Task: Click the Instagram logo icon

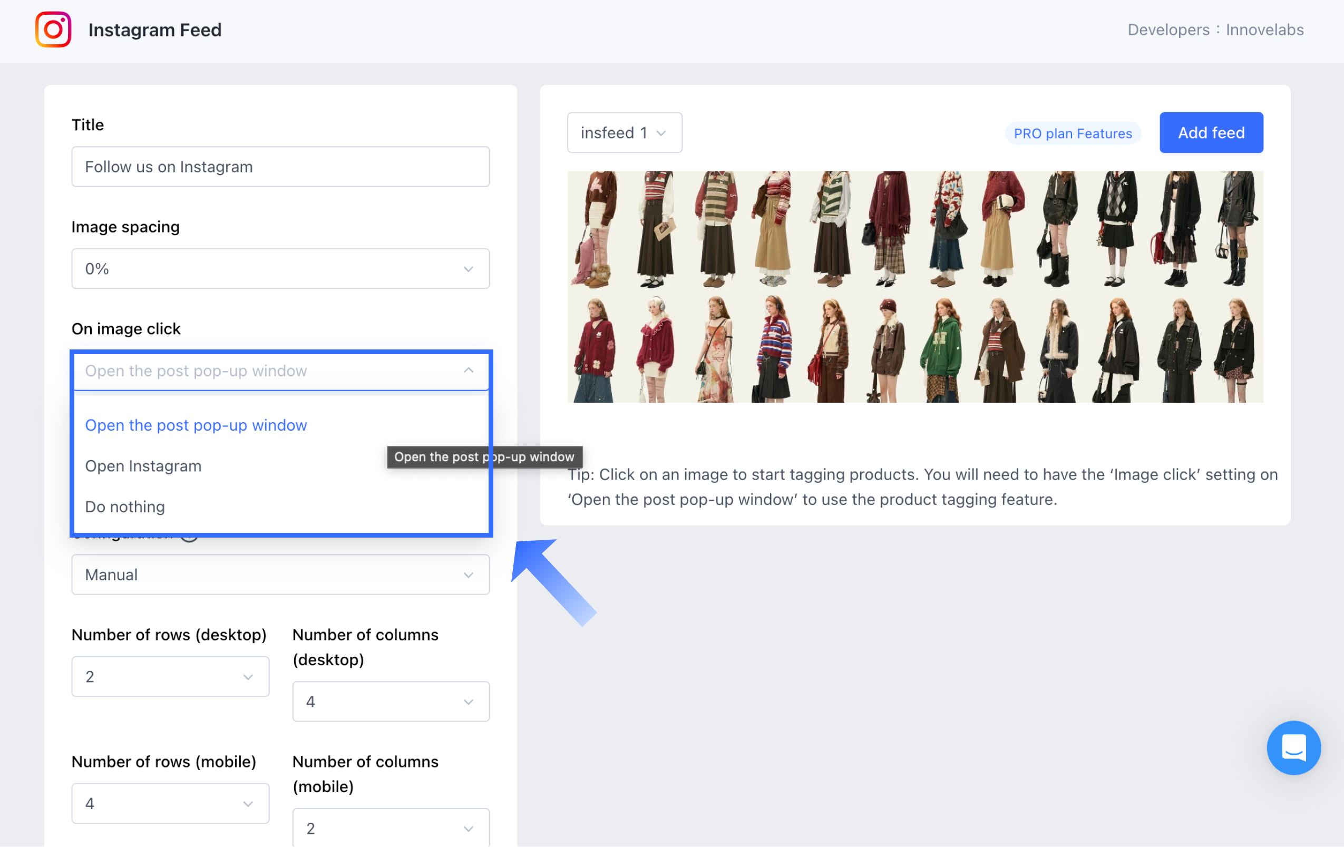Action: click(53, 30)
